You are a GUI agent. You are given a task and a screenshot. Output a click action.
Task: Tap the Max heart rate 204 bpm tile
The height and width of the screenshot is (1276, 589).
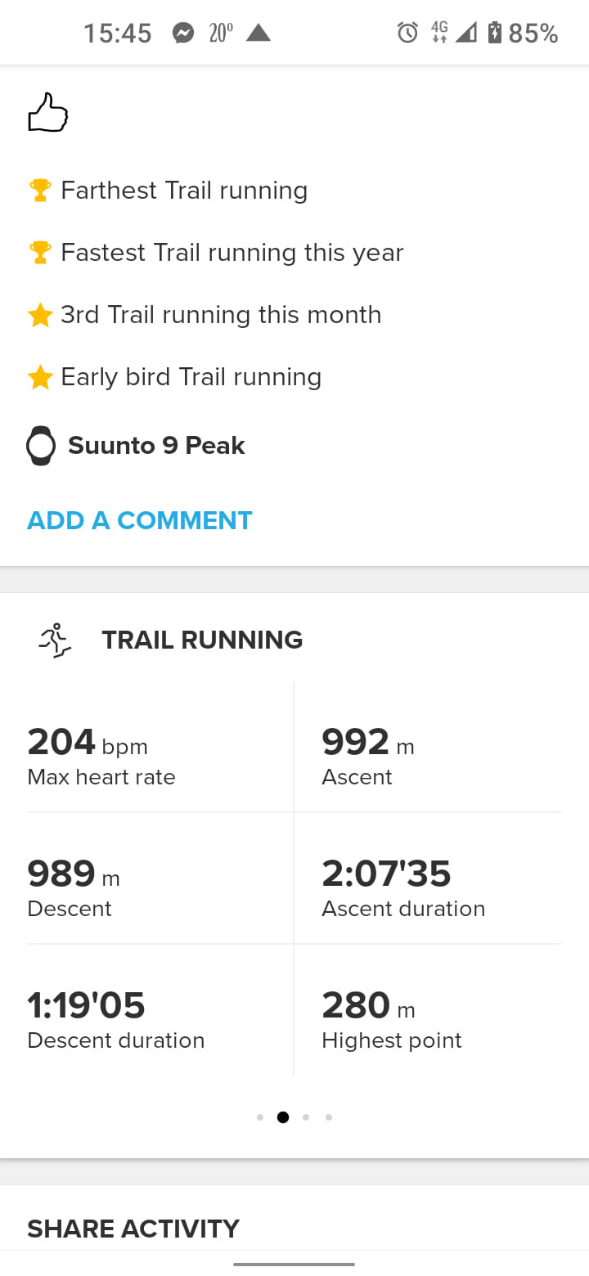(x=160, y=747)
